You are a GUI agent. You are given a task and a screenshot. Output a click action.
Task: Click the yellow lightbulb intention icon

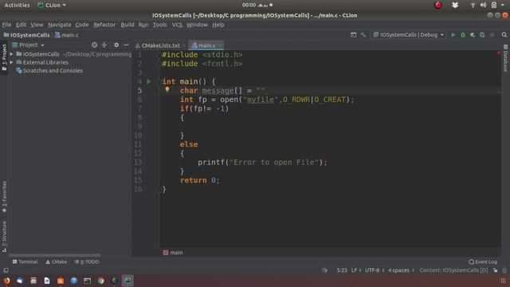tap(167, 89)
